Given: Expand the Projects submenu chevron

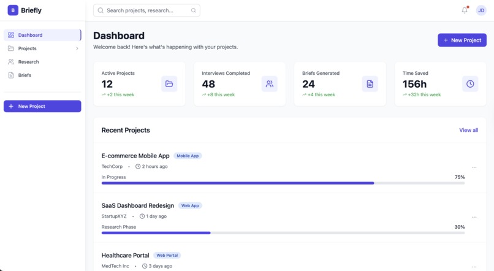Looking at the screenshot, I should [x=77, y=48].
